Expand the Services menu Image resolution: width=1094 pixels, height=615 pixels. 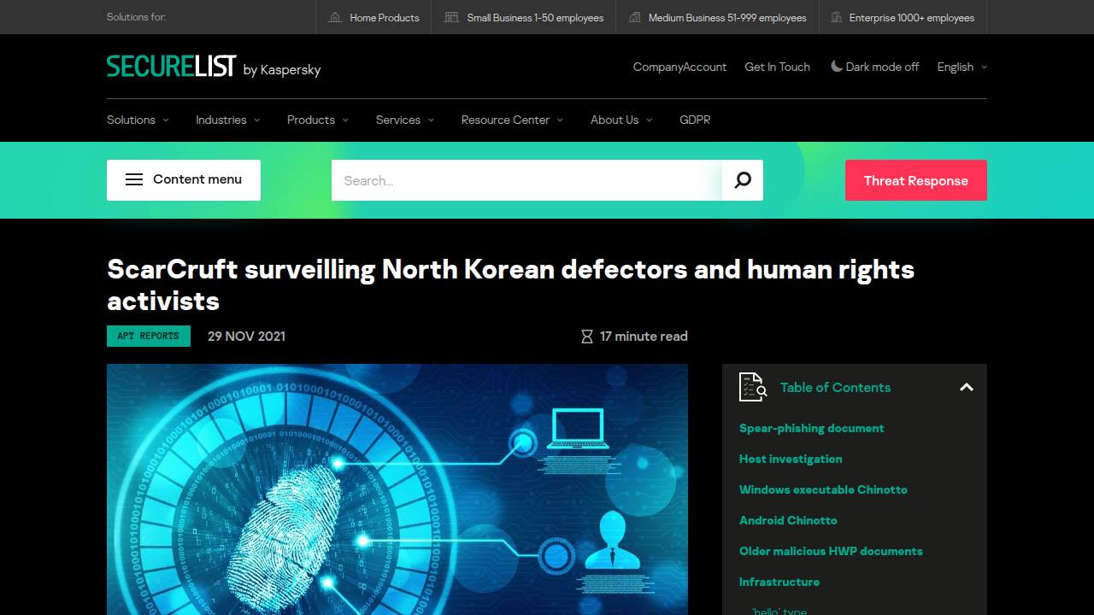405,120
